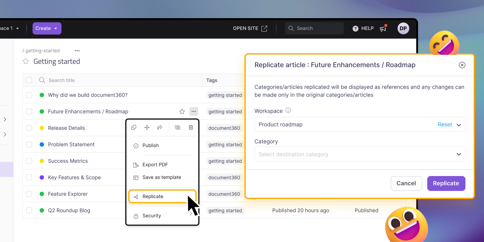484x242 pixels.
Task: Check the Q2 Roundup Blog checkbox
Action: [29, 211]
